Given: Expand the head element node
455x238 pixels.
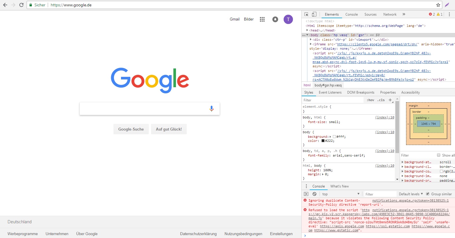Looking at the screenshot, I should [x=307, y=30].
